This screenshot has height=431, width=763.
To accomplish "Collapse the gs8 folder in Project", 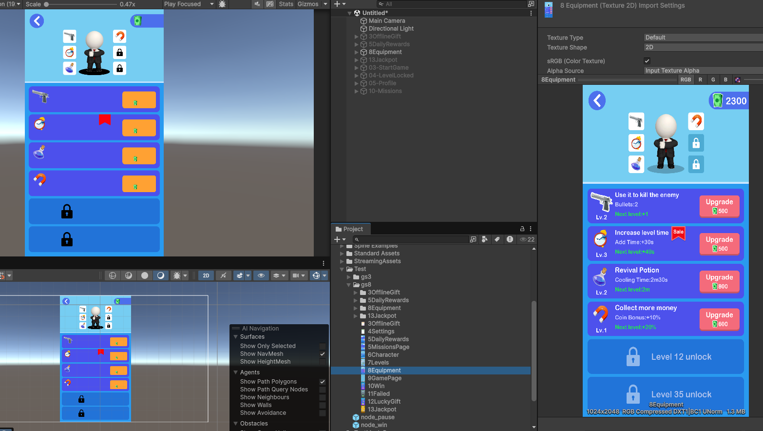I will [x=349, y=285].
